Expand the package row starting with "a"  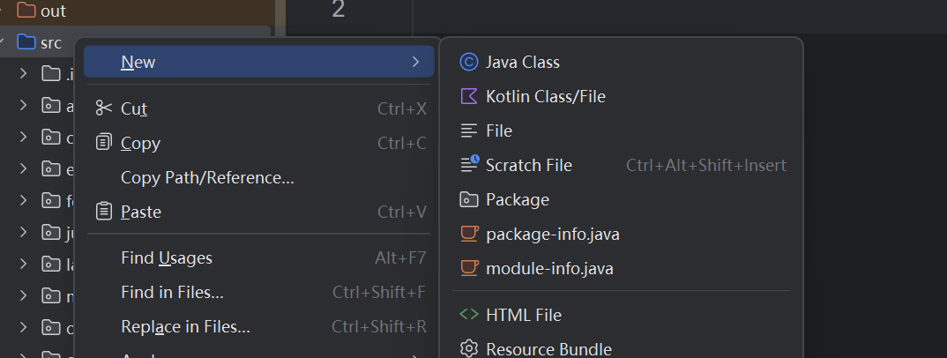click(x=24, y=105)
